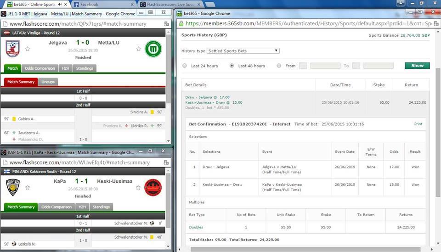Screen dimensions: 441x252
Task: Open the History type dropdown
Action: click(x=243, y=51)
